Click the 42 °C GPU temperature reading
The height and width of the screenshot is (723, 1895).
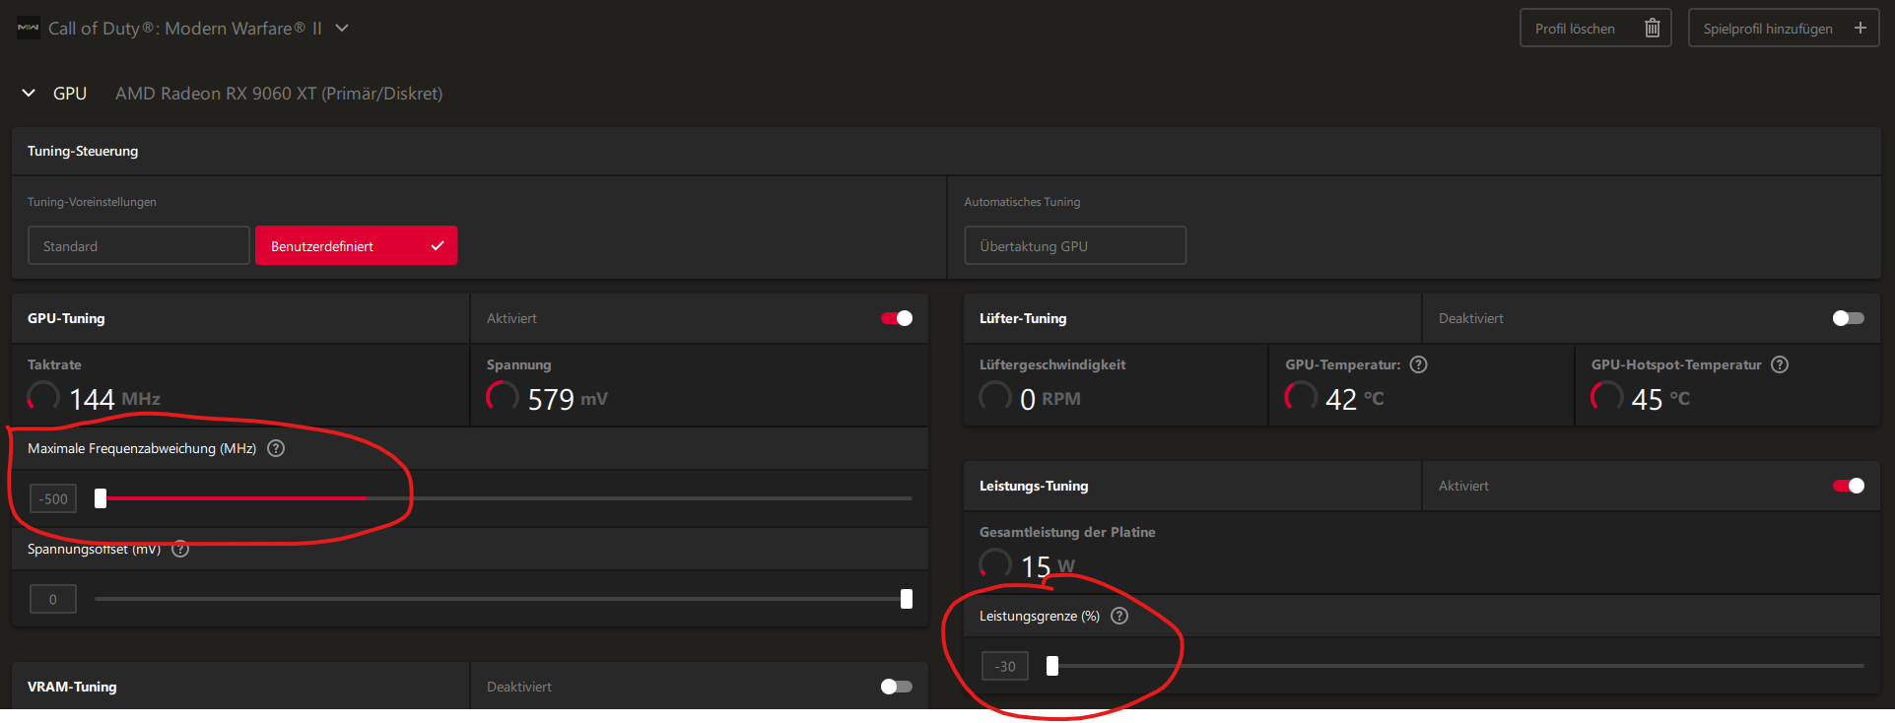pos(1355,399)
